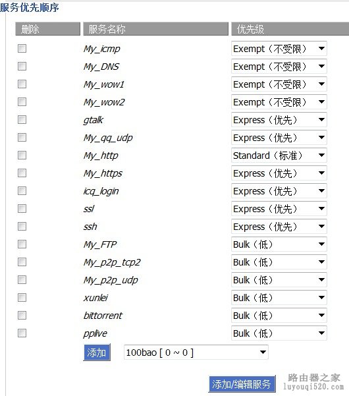
Task: Open the pplive Bulk priority dropdown
Action: tap(279, 333)
